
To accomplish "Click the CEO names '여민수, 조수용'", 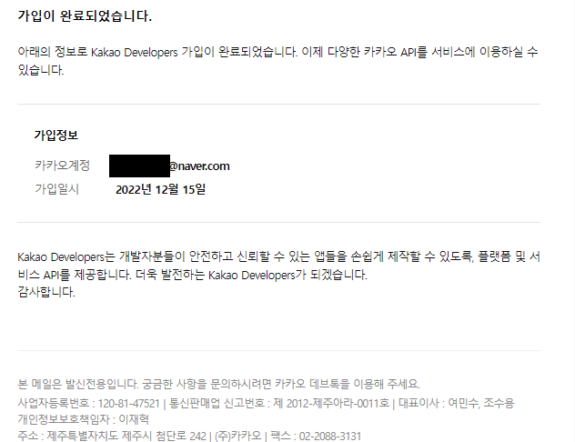I will click(481, 403).
